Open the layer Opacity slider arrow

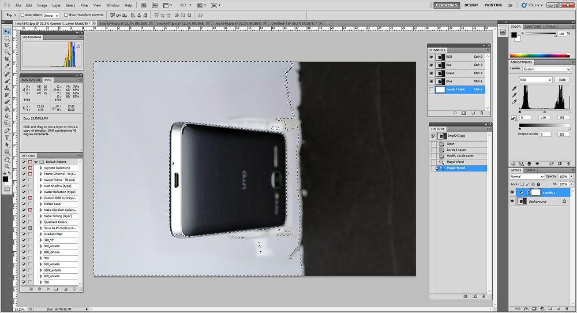coord(571,176)
